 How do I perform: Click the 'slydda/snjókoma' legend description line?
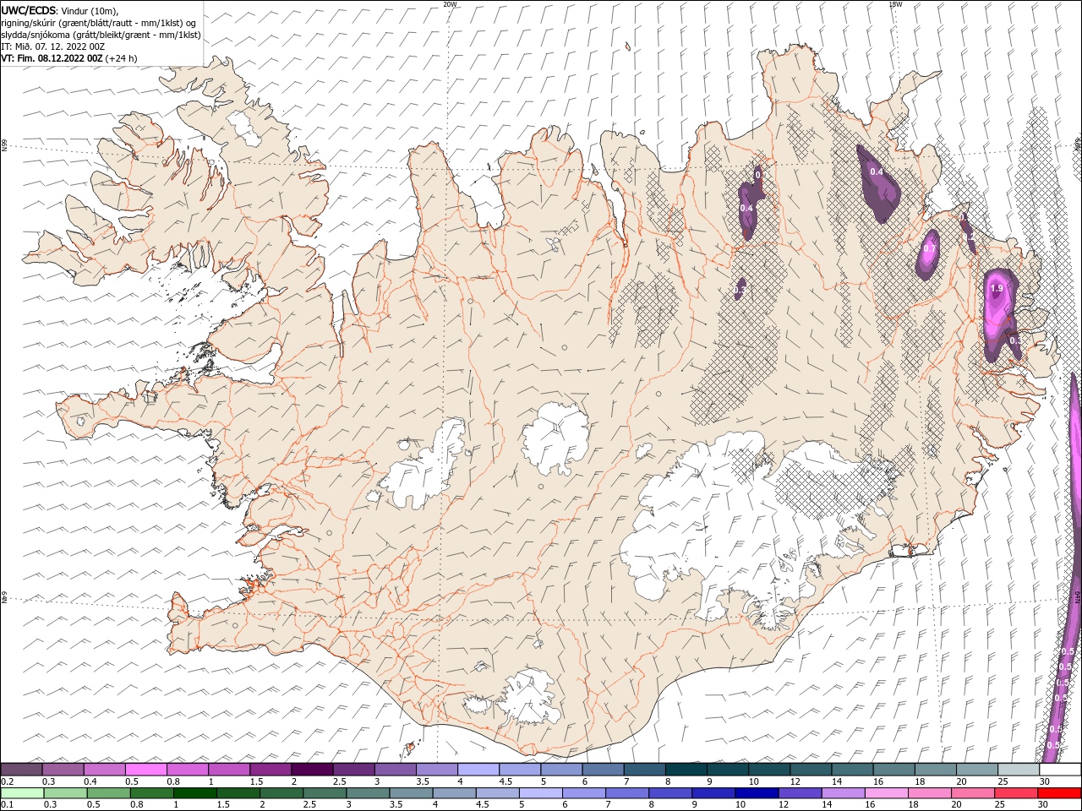pyautogui.click(x=101, y=35)
